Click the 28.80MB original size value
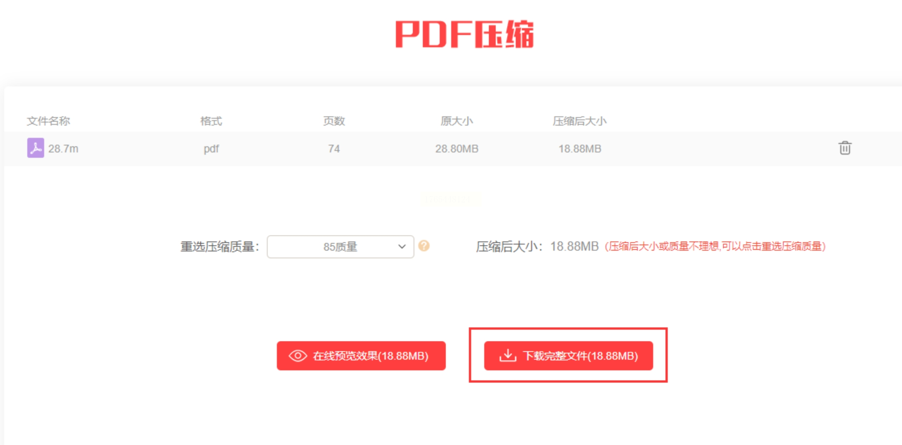 pyautogui.click(x=457, y=149)
